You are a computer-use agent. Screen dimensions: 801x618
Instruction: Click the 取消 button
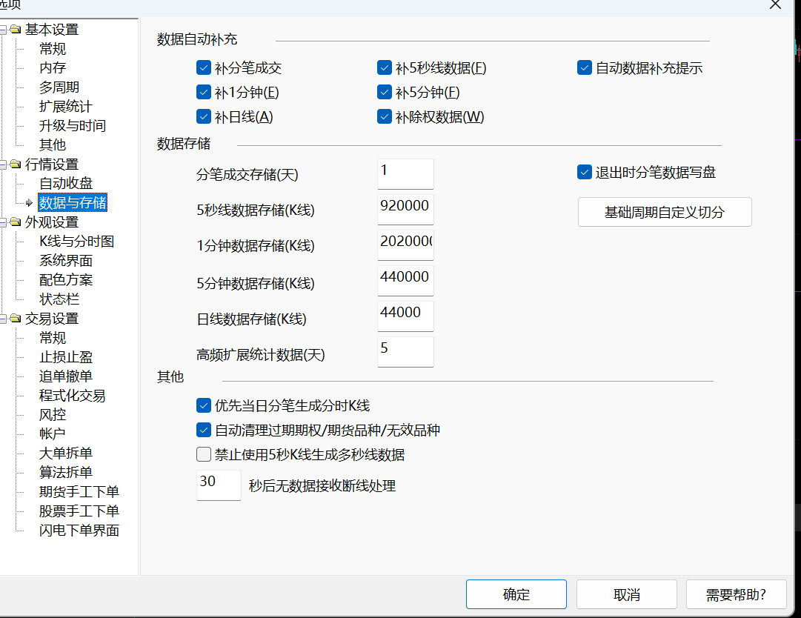pos(627,594)
